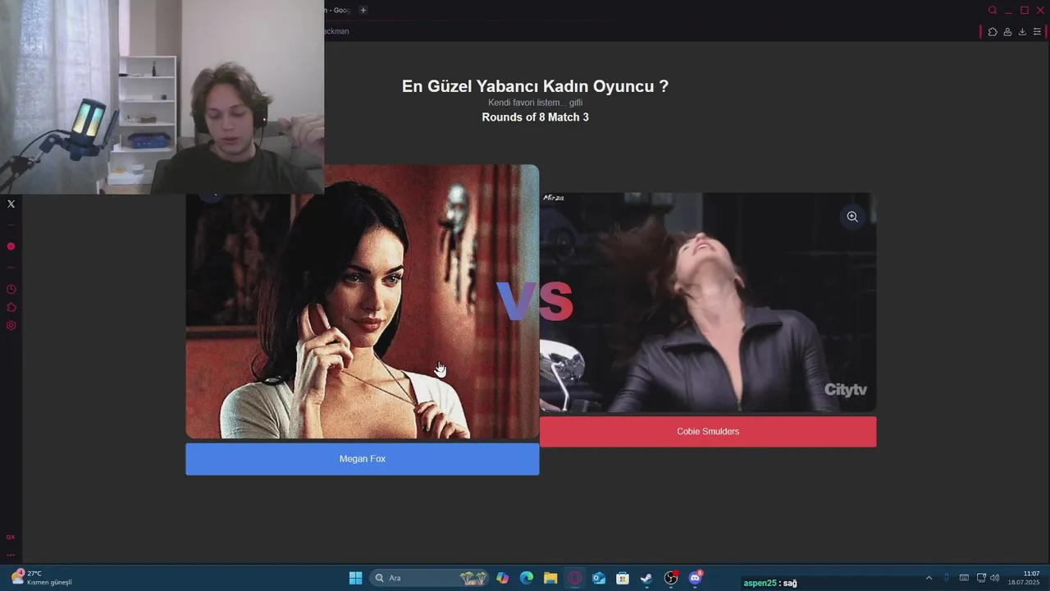Image resolution: width=1050 pixels, height=591 pixels.
Task: Open the Extensions icon in browser toolbar
Action: [x=993, y=31]
